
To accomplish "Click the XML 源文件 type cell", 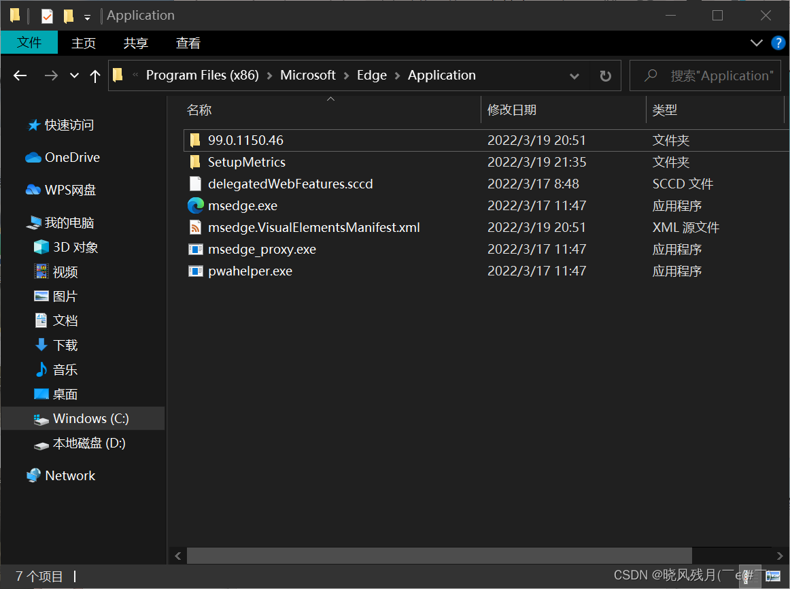I will [x=686, y=227].
